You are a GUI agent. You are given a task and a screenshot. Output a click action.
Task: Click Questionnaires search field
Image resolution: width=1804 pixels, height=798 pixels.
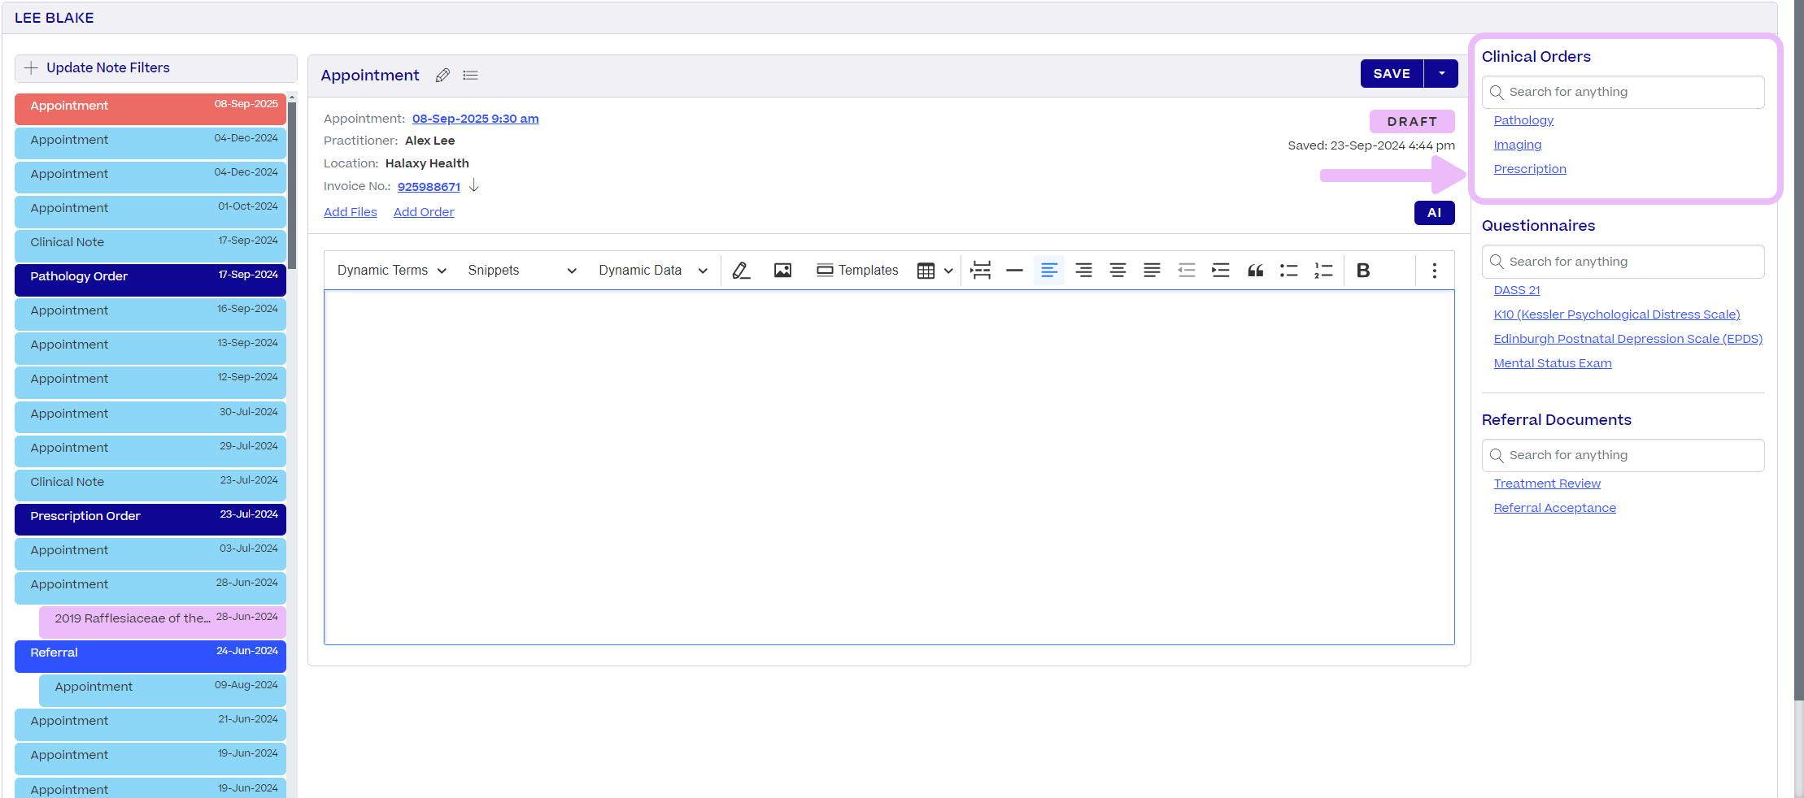1623,262
